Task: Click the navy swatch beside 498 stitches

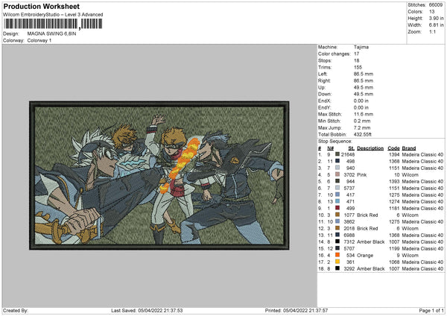Action: (337, 161)
